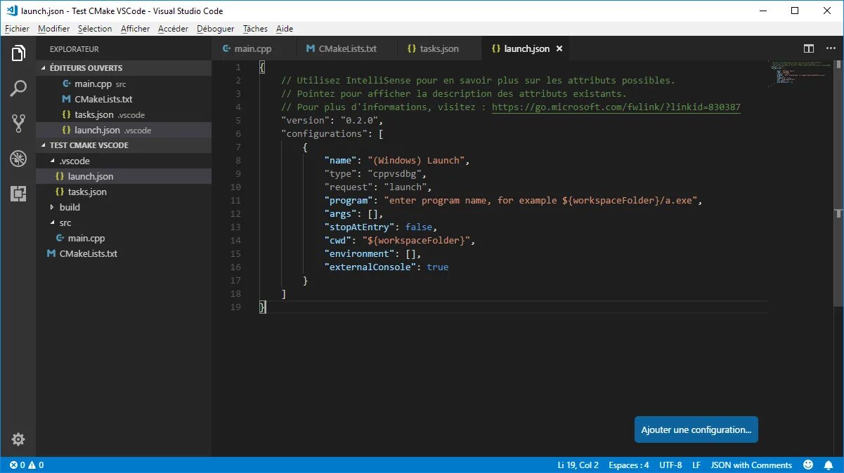
Task: Open the Afficher menu
Action: pyautogui.click(x=136, y=29)
